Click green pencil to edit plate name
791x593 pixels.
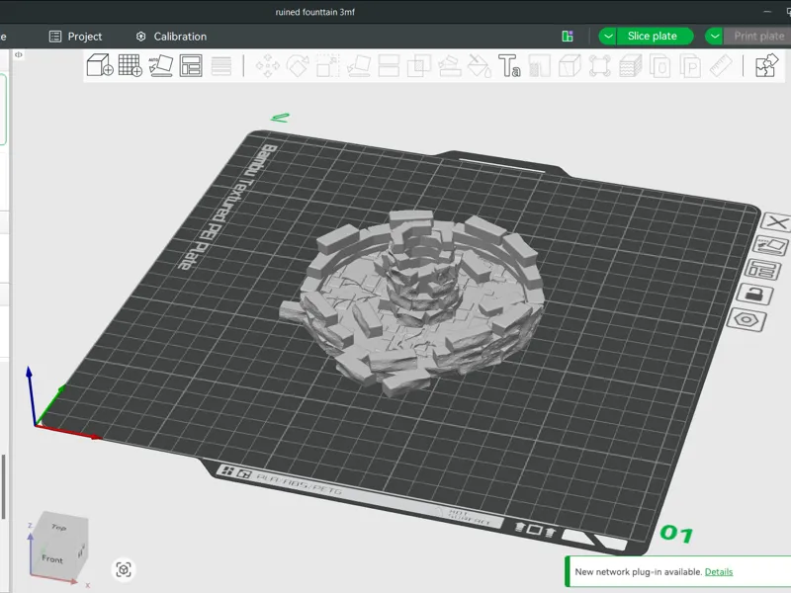(x=280, y=118)
